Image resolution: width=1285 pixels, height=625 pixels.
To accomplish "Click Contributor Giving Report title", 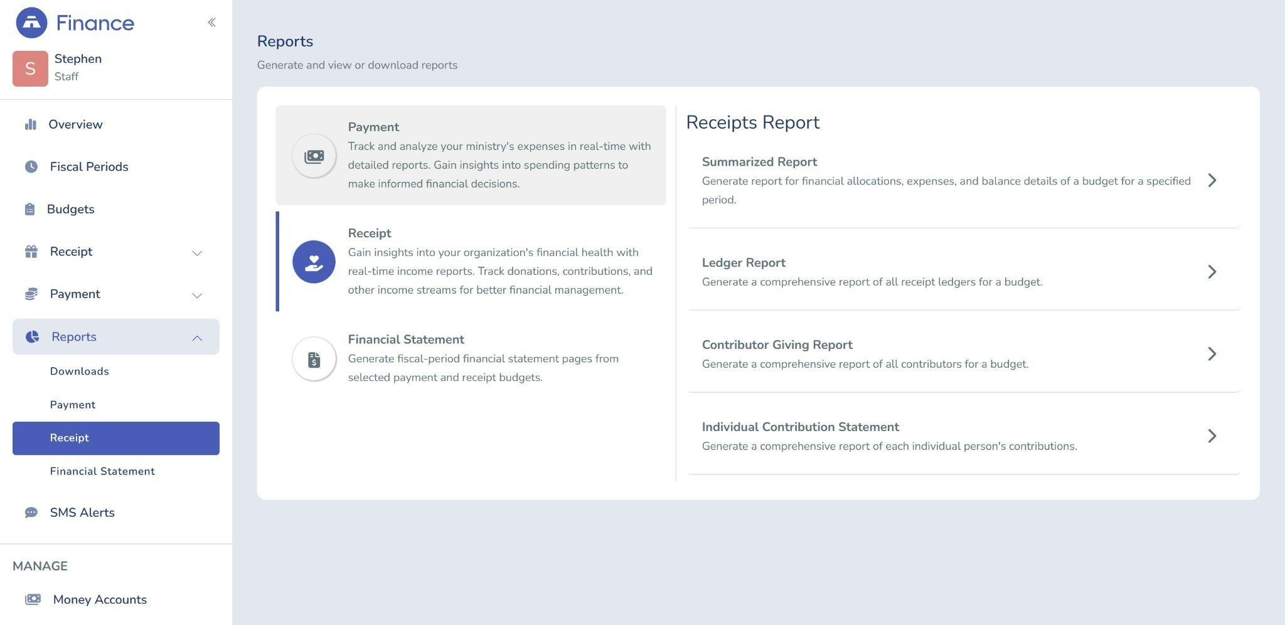I will pyautogui.click(x=777, y=345).
